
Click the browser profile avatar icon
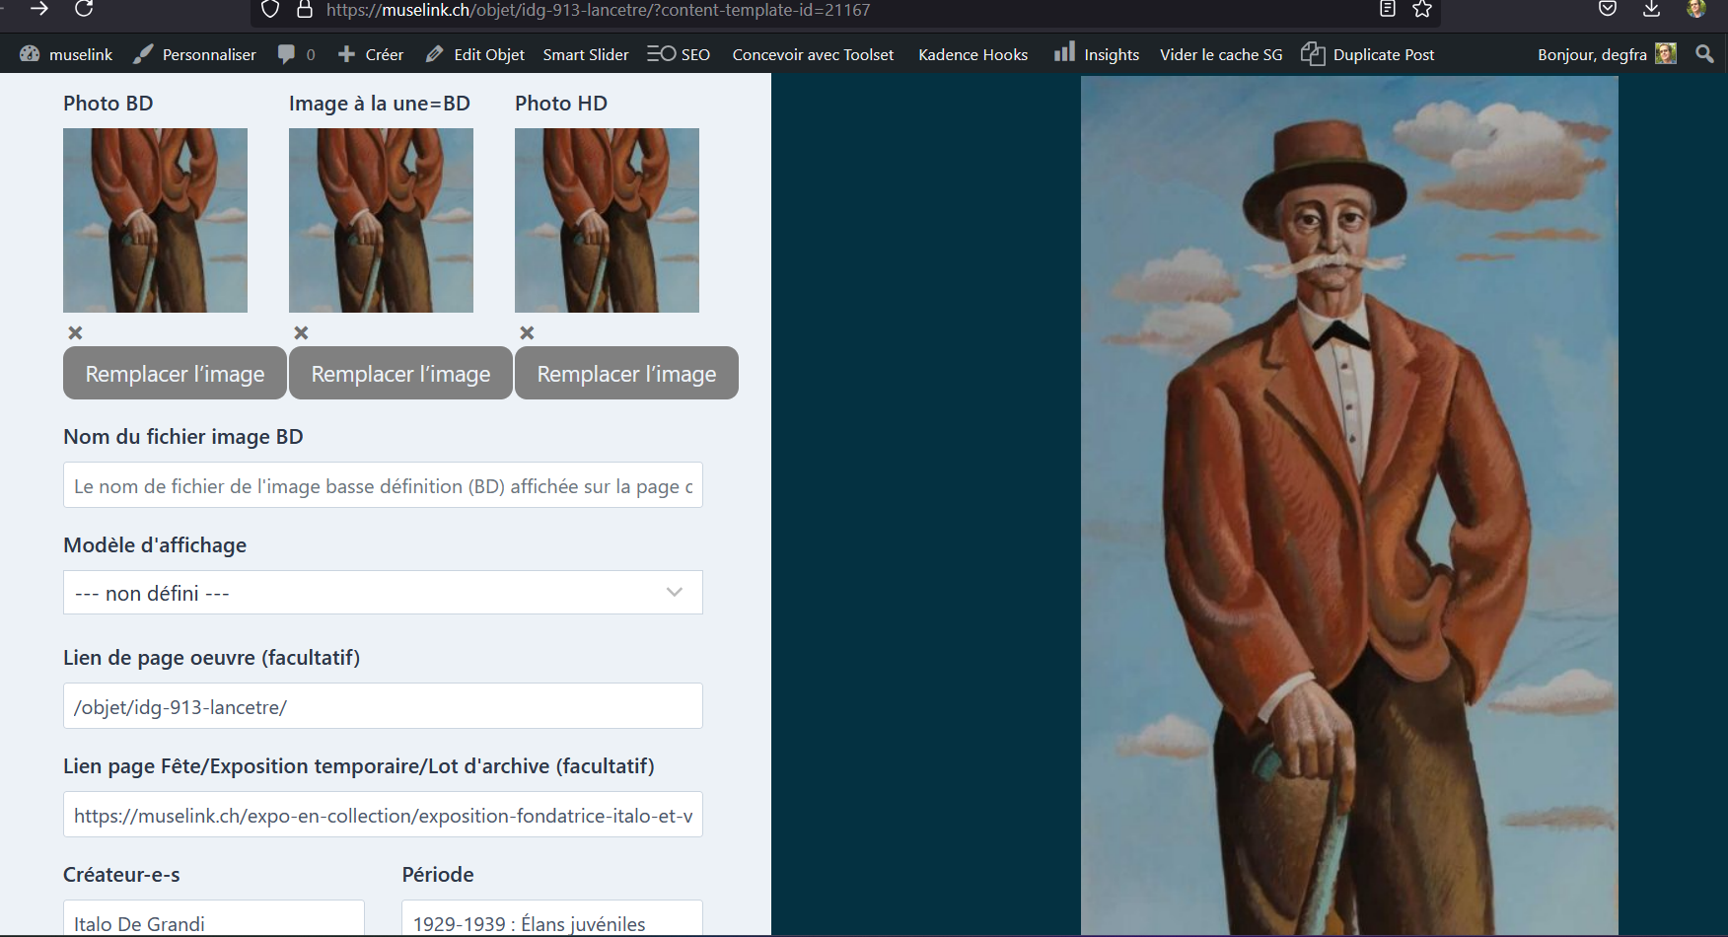(1696, 9)
